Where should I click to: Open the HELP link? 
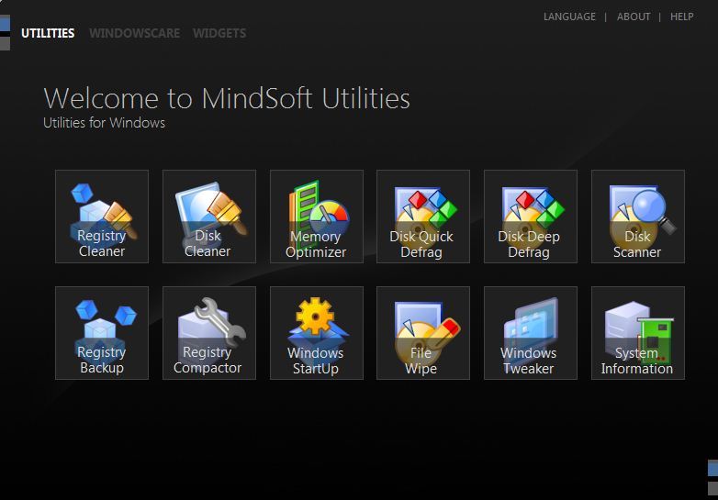click(682, 17)
